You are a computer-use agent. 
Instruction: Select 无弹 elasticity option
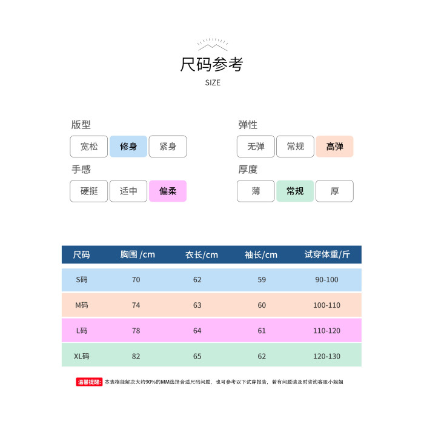pyautogui.click(x=256, y=147)
